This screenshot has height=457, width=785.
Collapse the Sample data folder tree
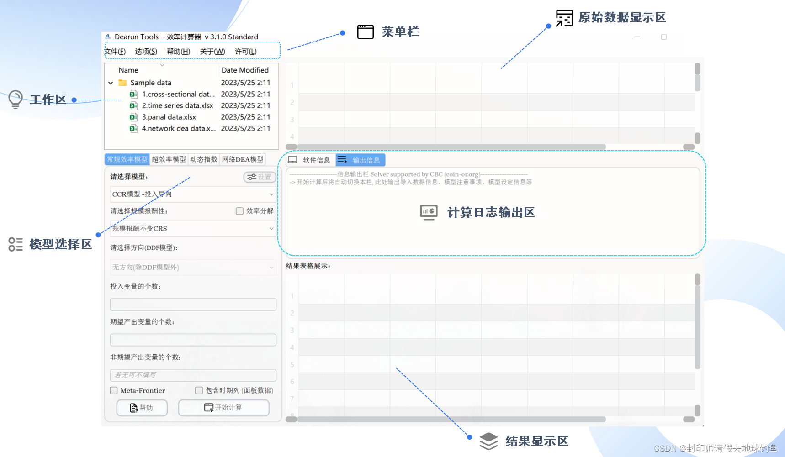(111, 83)
